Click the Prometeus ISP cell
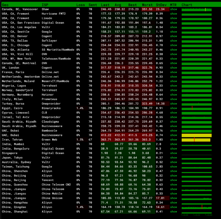Image resolution: width=221 pixels, height=219 pixels. coord(49,99)
